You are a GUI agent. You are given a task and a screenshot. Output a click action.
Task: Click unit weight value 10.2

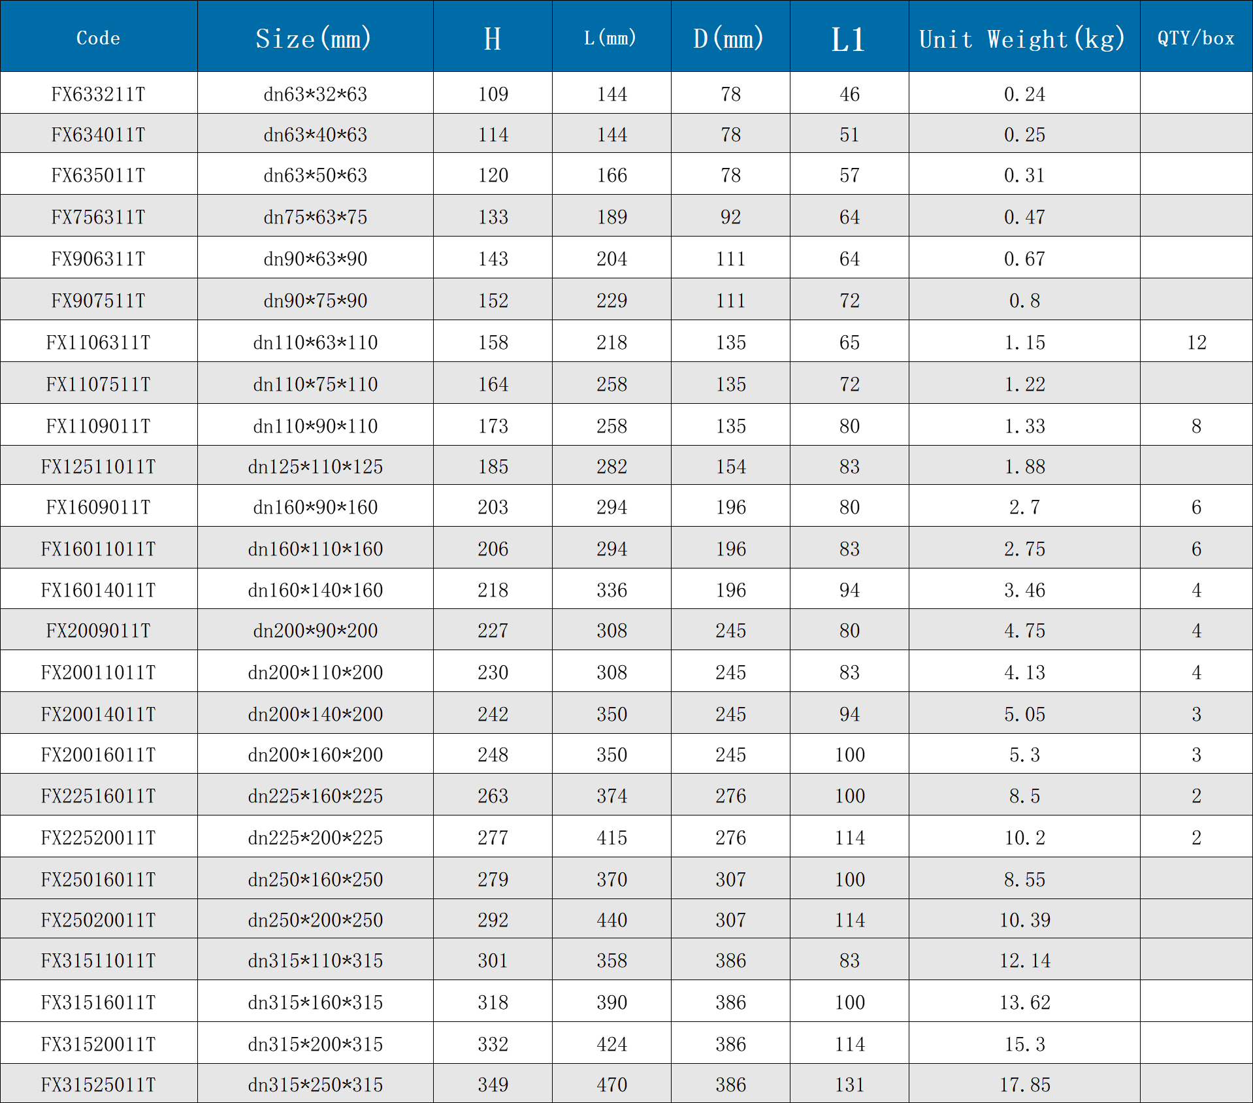tap(1024, 838)
